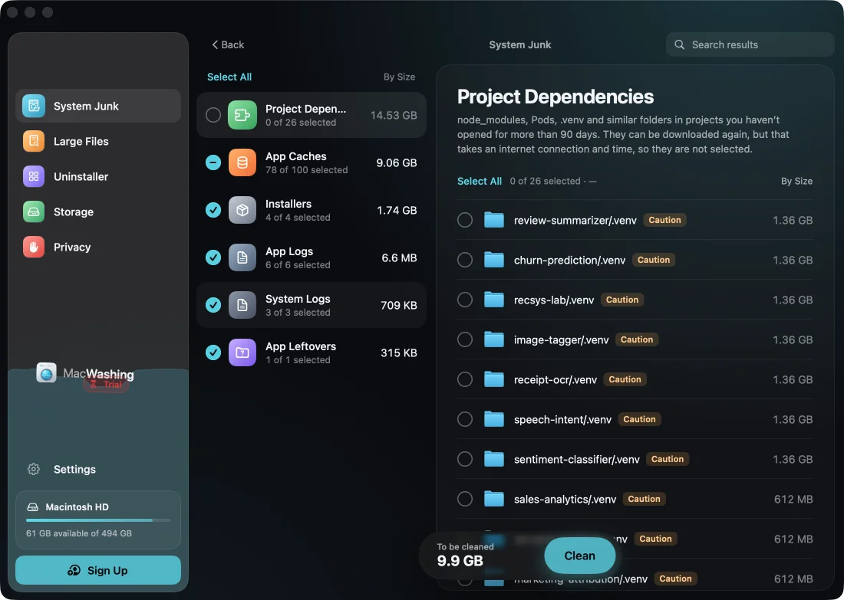Open By Size sort above category list
The image size is (844, 600).
coord(400,77)
